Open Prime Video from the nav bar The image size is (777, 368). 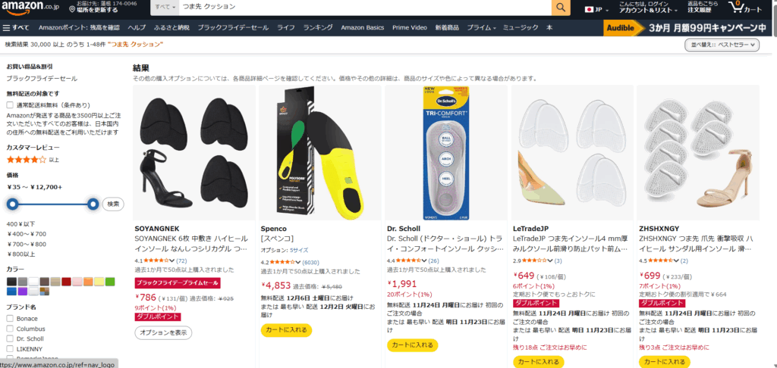click(x=409, y=28)
